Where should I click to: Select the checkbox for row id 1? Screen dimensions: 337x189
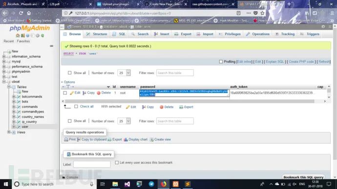(x=65, y=93)
